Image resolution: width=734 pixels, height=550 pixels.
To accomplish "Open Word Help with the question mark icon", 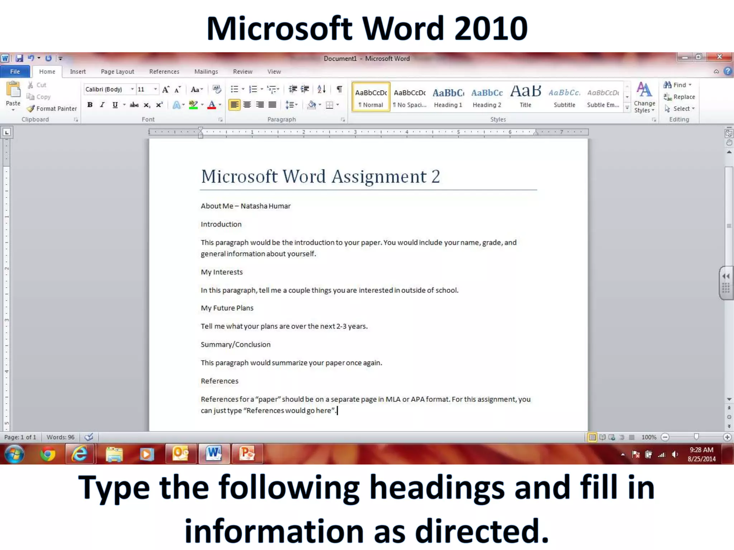I will (x=728, y=71).
